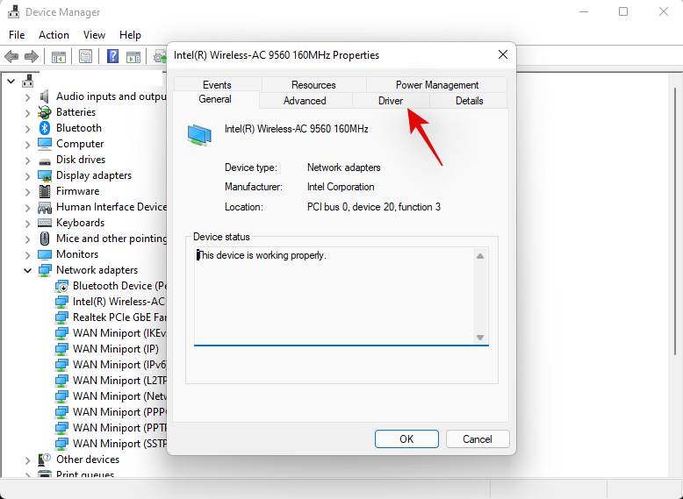Switch to the Resources tab
This screenshot has width=683, height=499.
(x=313, y=85)
